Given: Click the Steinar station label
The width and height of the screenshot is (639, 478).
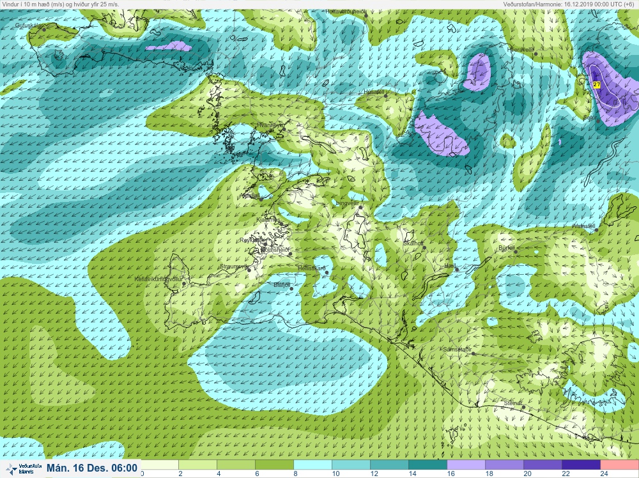Looking at the screenshot, I should pos(512,403).
